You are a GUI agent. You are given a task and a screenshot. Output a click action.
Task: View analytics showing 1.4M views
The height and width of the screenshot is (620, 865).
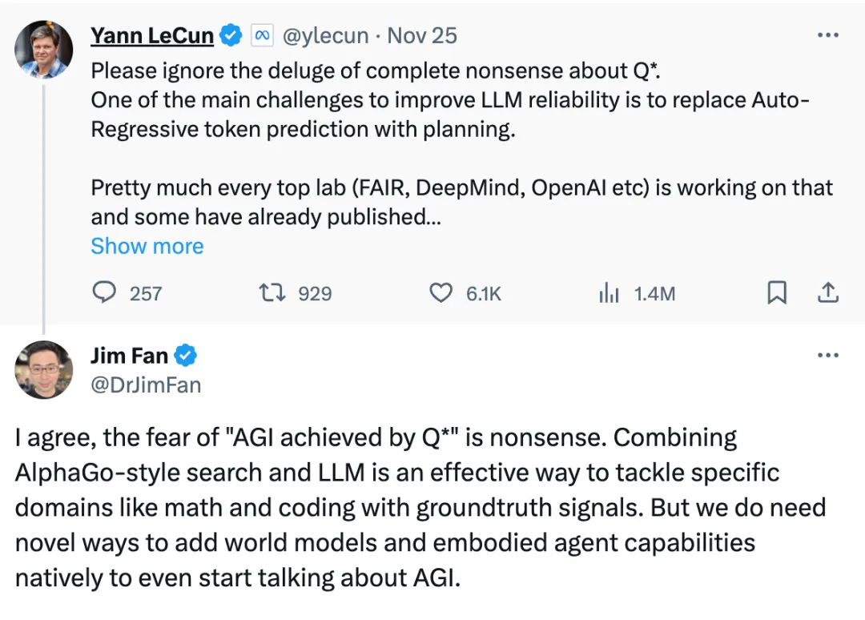click(637, 293)
